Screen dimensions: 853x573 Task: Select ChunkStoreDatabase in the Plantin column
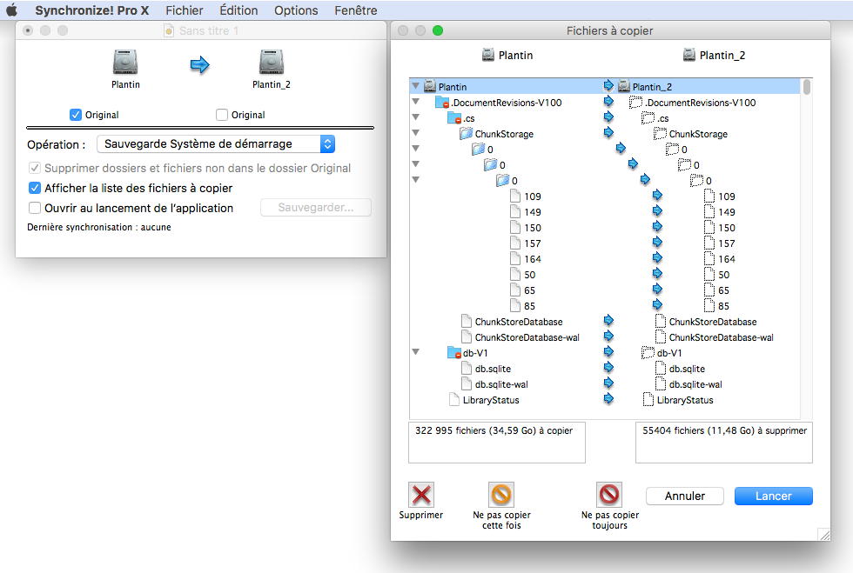[519, 322]
